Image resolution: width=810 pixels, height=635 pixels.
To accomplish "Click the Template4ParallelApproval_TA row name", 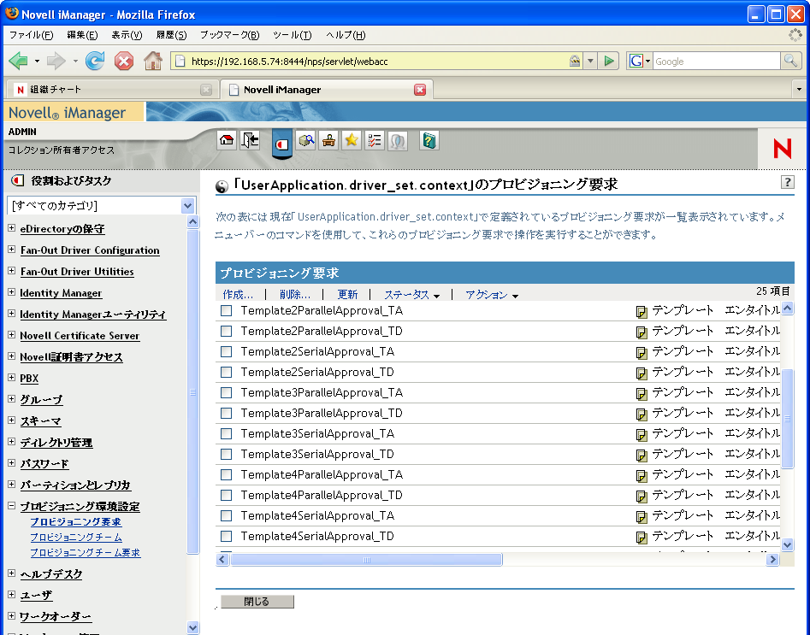I will 322,475.
